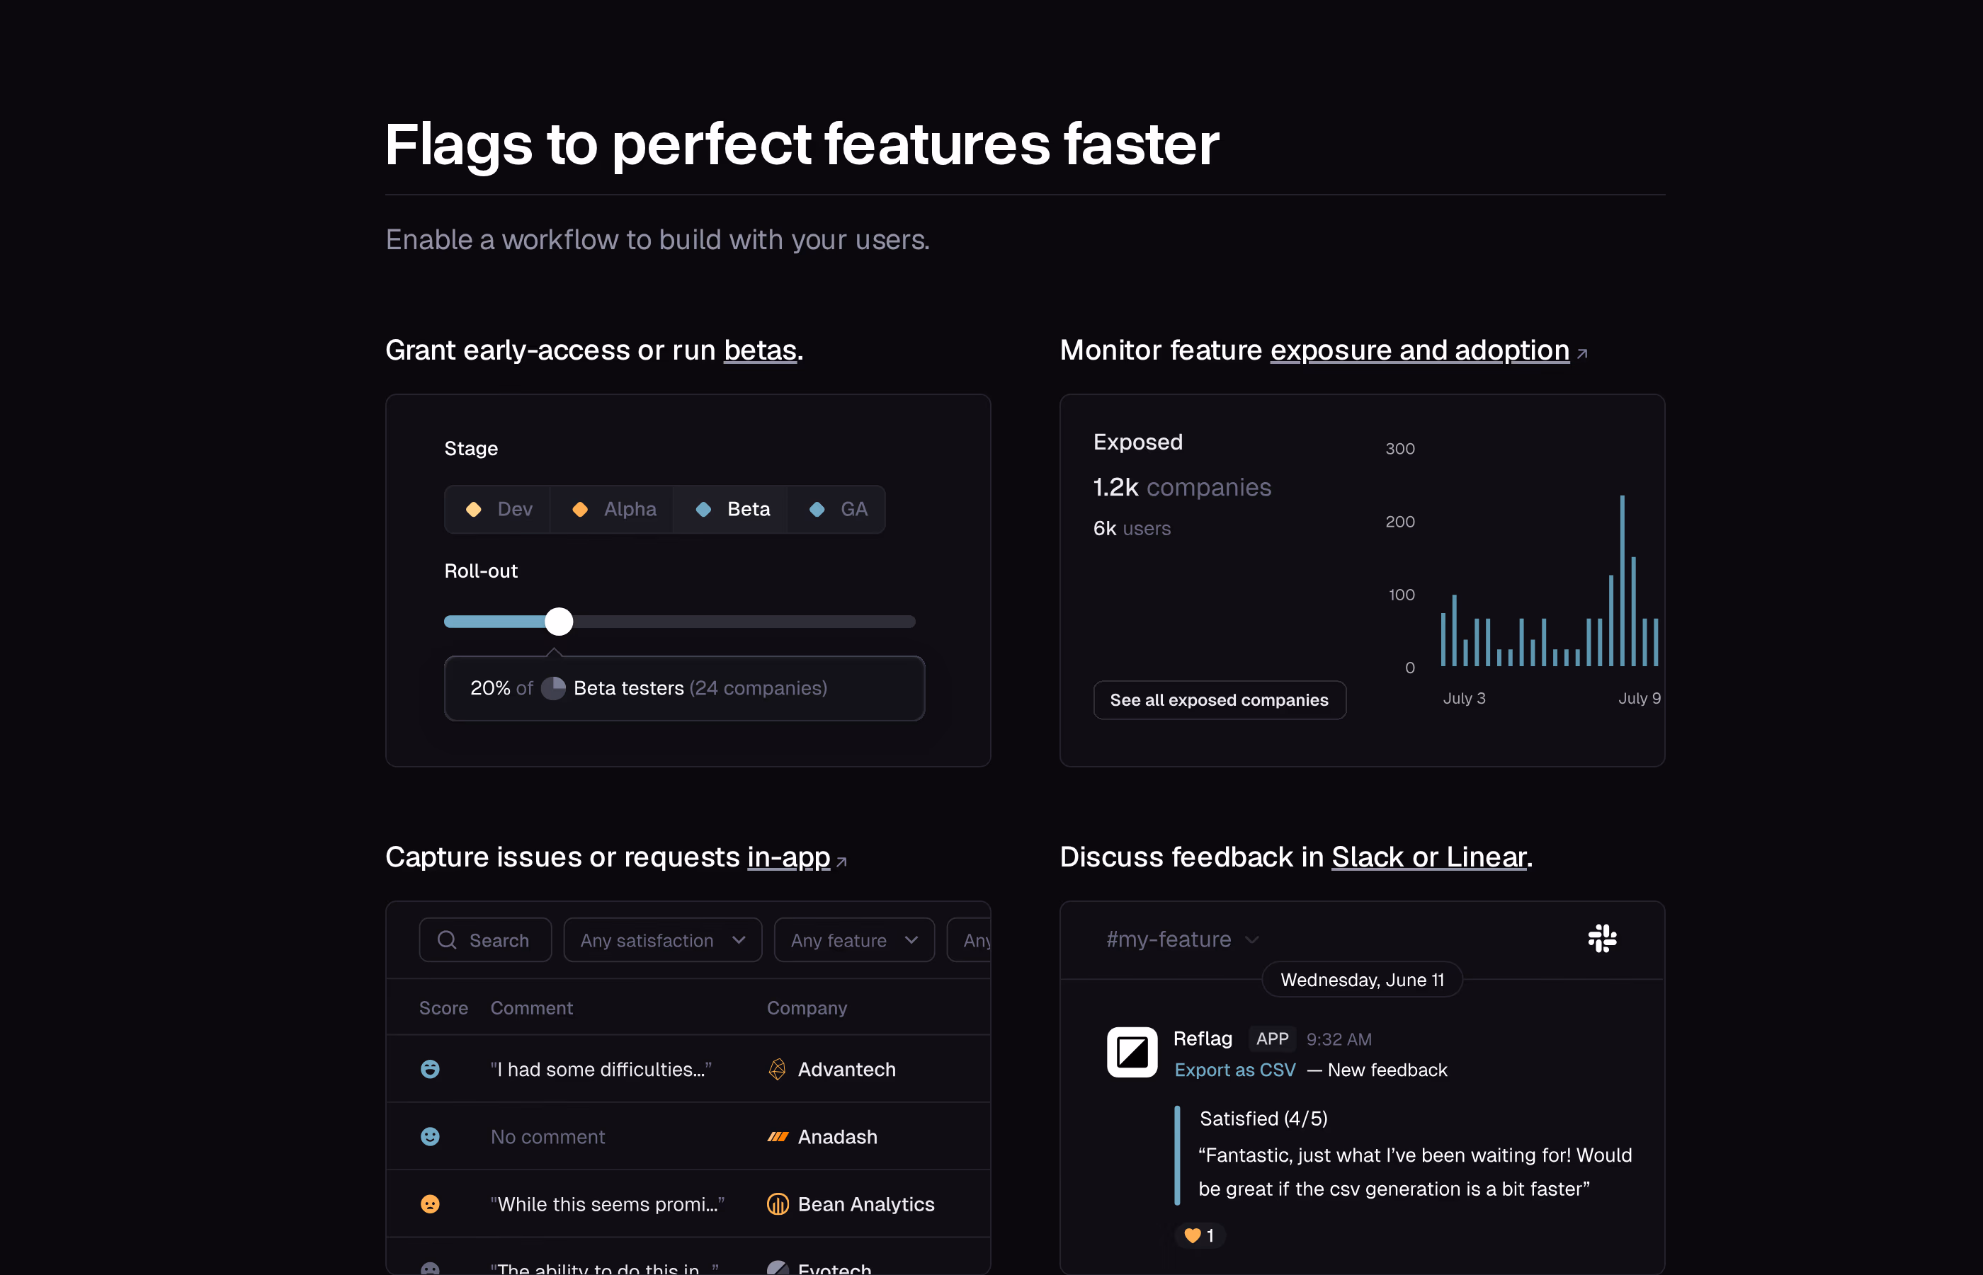The height and width of the screenshot is (1275, 1983).
Task: Click neutral face icon in Bean Analytics row
Action: pyautogui.click(x=430, y=1203)
